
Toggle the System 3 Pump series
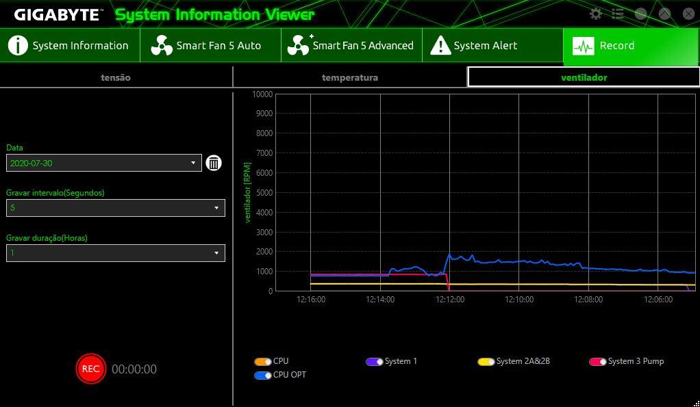tap(598, 362)
